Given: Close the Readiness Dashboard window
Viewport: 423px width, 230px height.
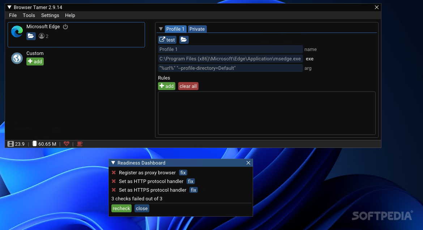Looking at the screenshot, I should point(248,163).
